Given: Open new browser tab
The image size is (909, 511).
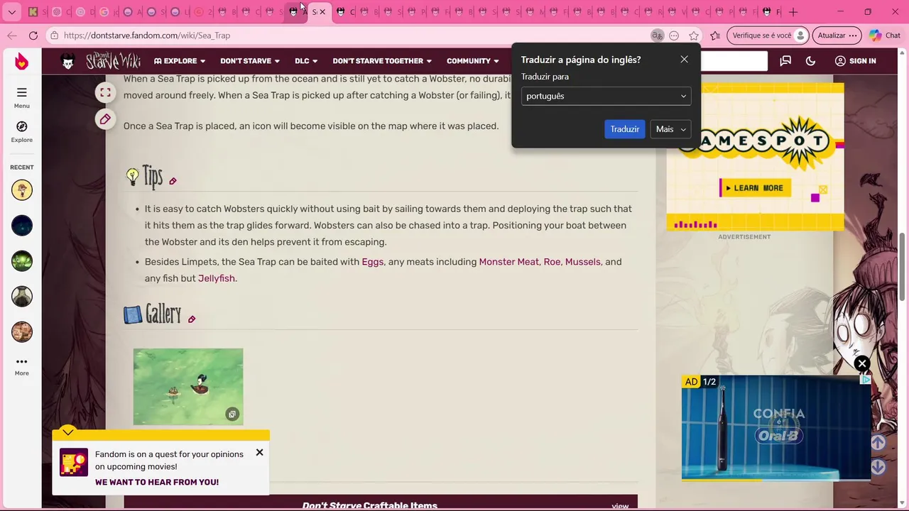Looking at the screenshot, I should tap(793, 12).
